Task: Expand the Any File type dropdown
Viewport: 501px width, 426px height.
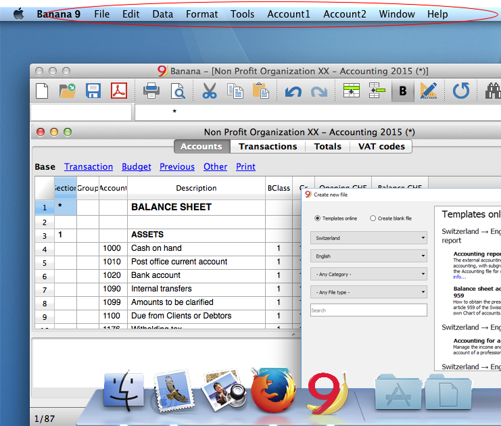Action: tap(368, 292)
